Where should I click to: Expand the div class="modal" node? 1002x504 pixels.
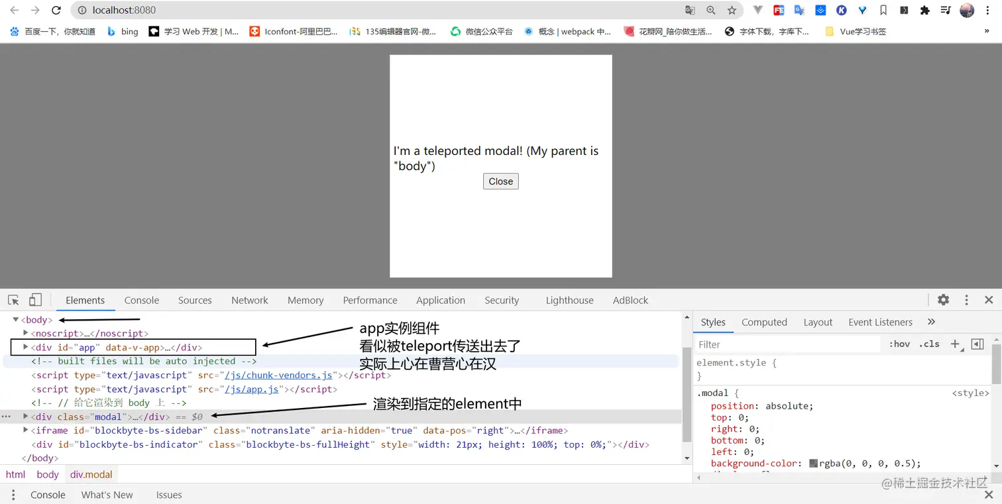coord(25,417)
